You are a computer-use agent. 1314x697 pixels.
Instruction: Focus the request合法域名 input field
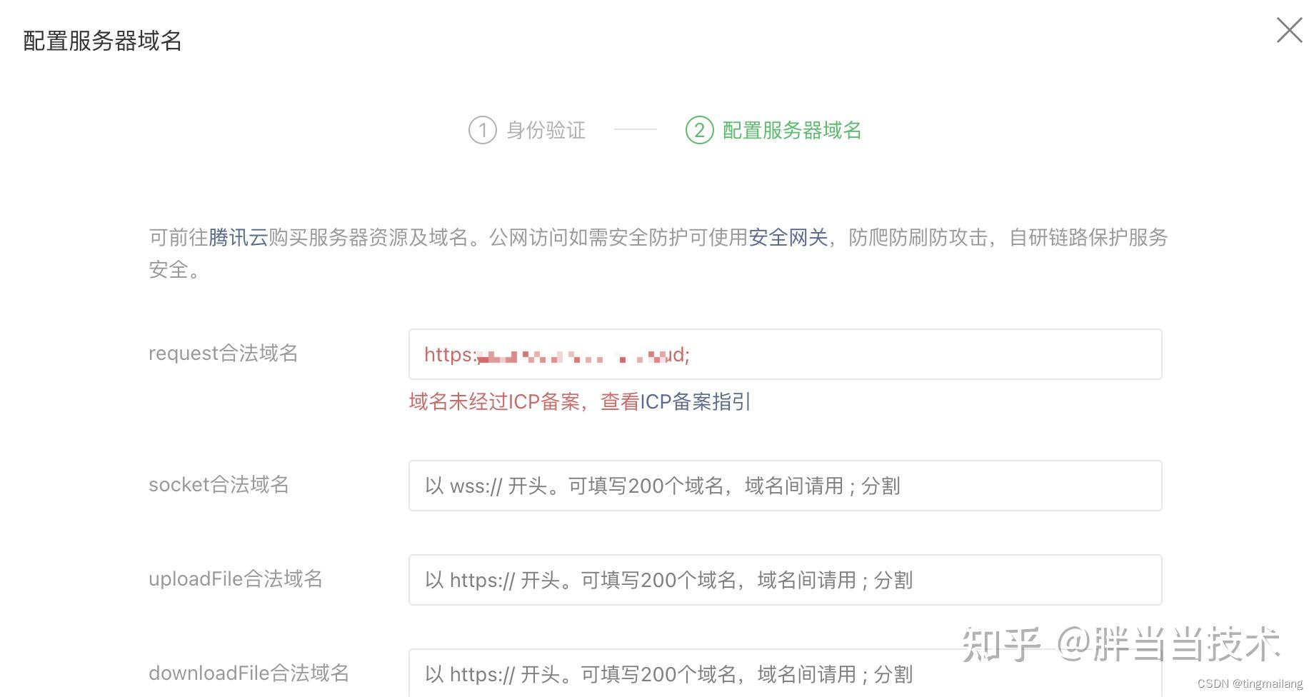click(785, 354)
